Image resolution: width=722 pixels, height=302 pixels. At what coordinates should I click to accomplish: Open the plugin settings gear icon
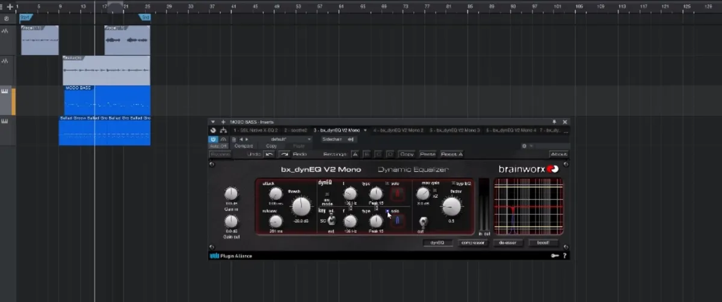click(x=524, y=146)
